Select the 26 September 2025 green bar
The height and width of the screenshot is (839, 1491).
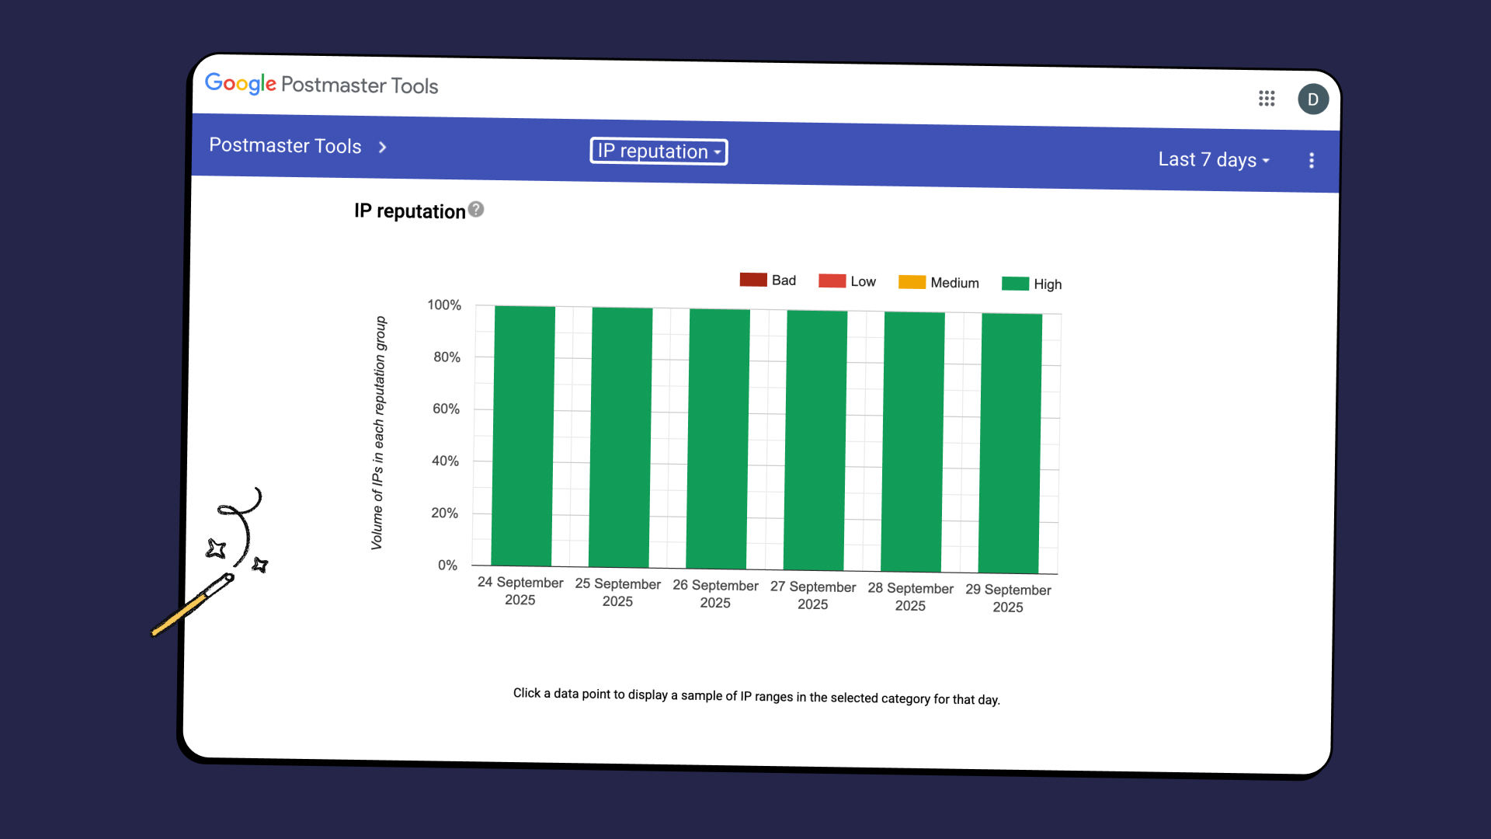(x=718, y=439)
